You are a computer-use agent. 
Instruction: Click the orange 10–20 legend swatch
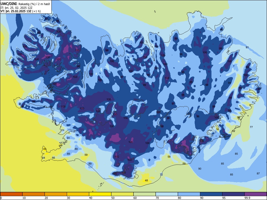34,194
